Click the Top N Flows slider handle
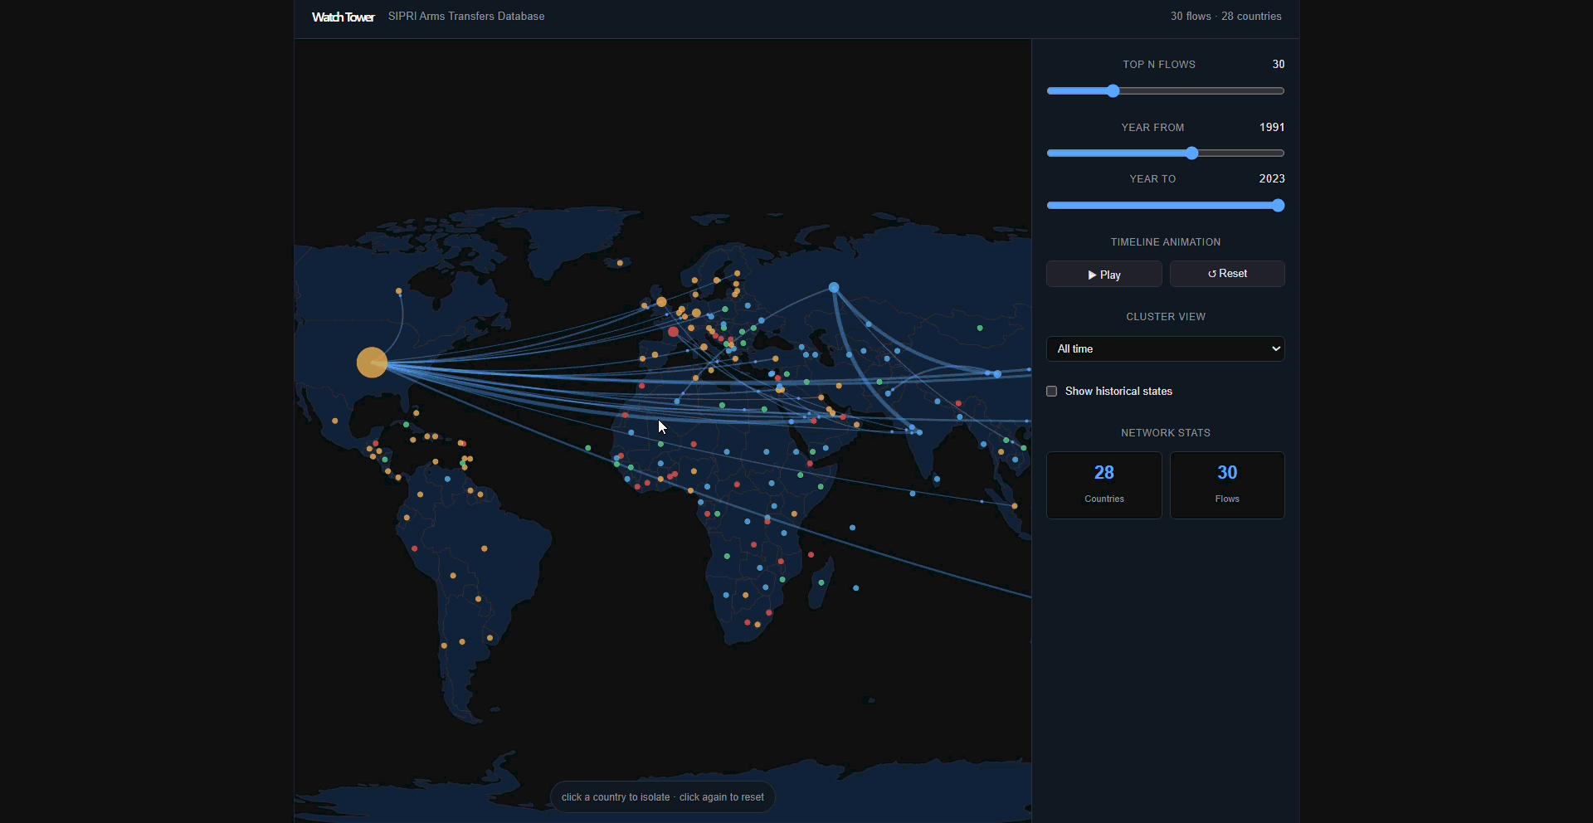This screenshot has width=1593, height=823. pos(1113,90)
